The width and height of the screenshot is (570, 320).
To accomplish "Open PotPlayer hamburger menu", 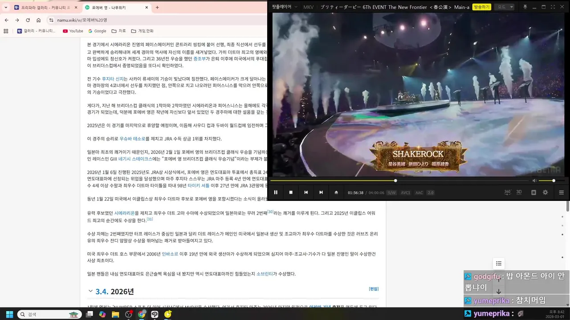I will (561, 192).
